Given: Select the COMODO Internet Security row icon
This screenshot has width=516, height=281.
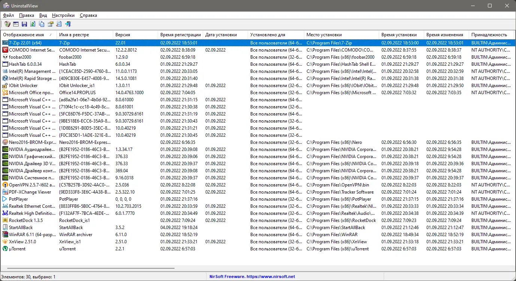Looking at the screenshot, I should (5, 50).
